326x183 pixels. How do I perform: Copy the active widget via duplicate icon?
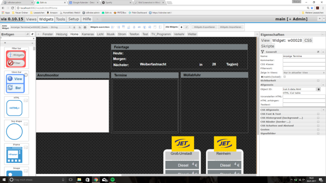(x=80, y=27)
